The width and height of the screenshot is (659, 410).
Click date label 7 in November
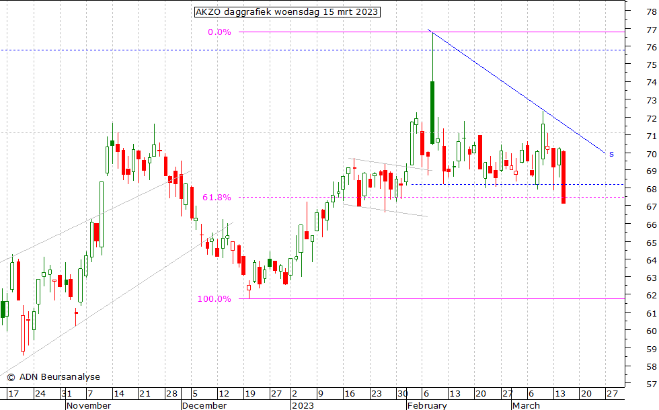(x=89, y=394)
